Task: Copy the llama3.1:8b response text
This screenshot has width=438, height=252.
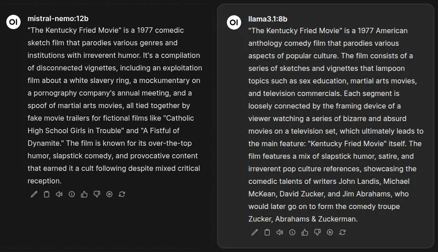Action: [267, 232]
